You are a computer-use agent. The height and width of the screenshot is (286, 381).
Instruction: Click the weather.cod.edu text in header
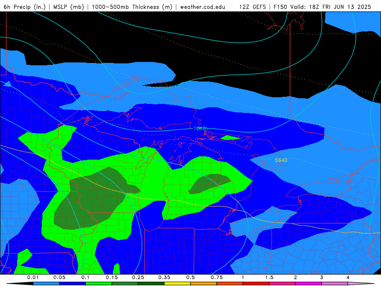pos(202,7)
